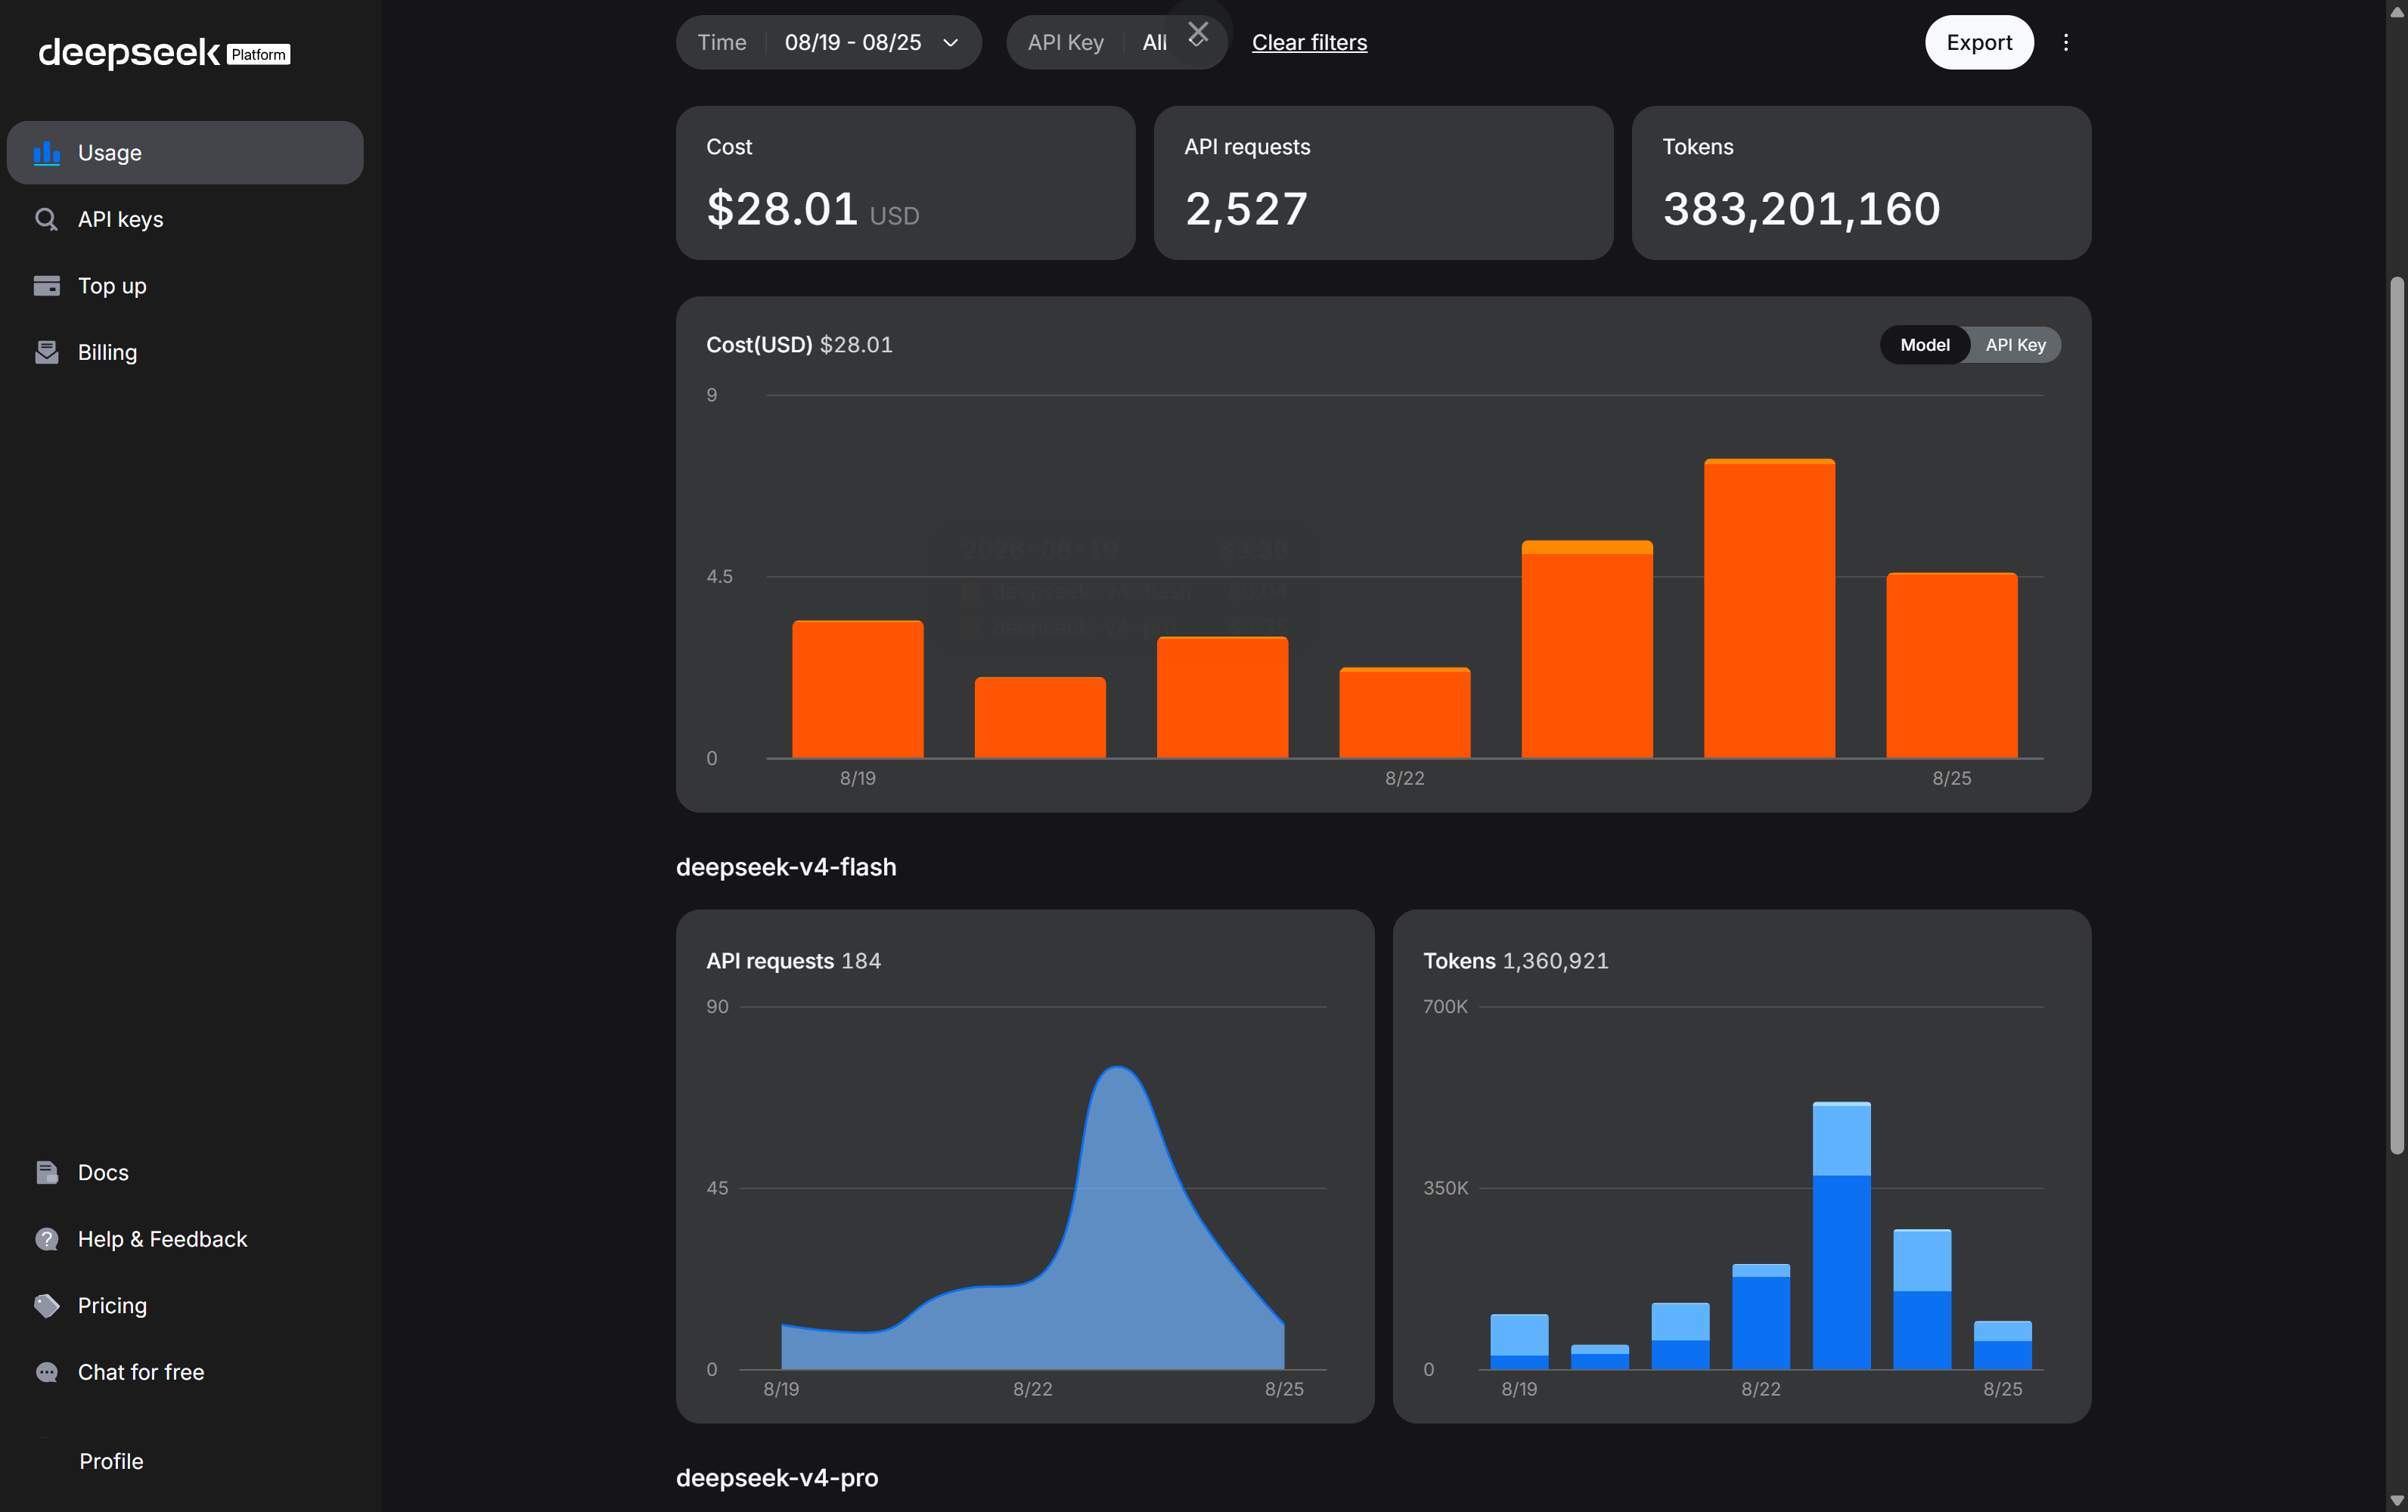Switch cost chart to API Key view
The width and height of the screenshot is (2408, 1512).
pyautogui.click(x=2015, y=345)
